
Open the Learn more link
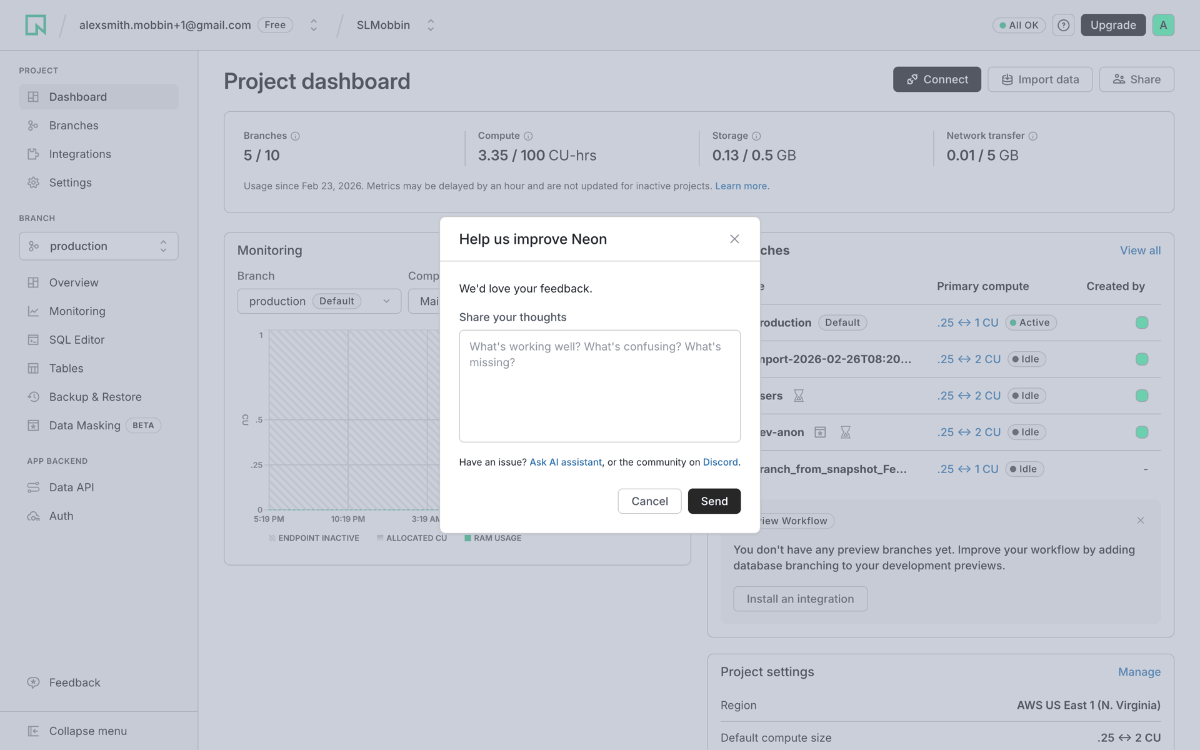(x=741, y=186)
